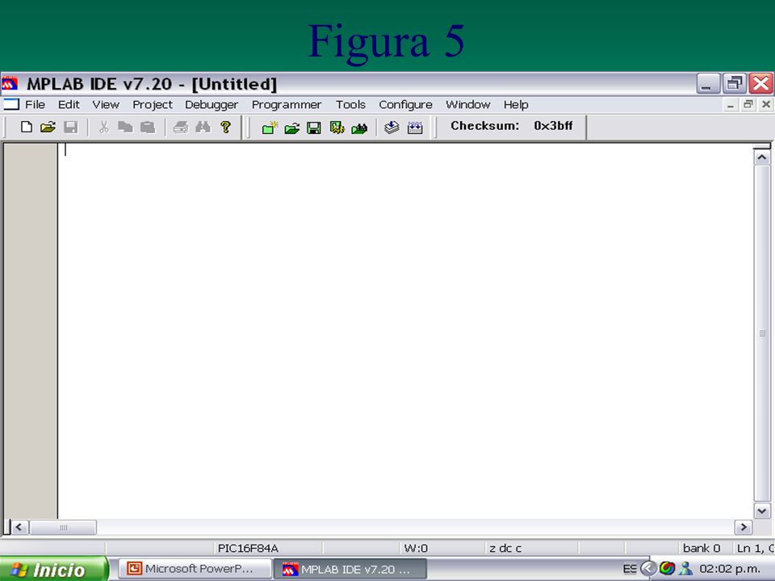Click the New File toolbar icon

(x=27, y=127)
